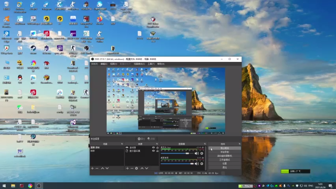Viewport: 336px width, 189px height.
Task: Open settings gear for 麦克风/Aux audio track
Action: (202, 153)
